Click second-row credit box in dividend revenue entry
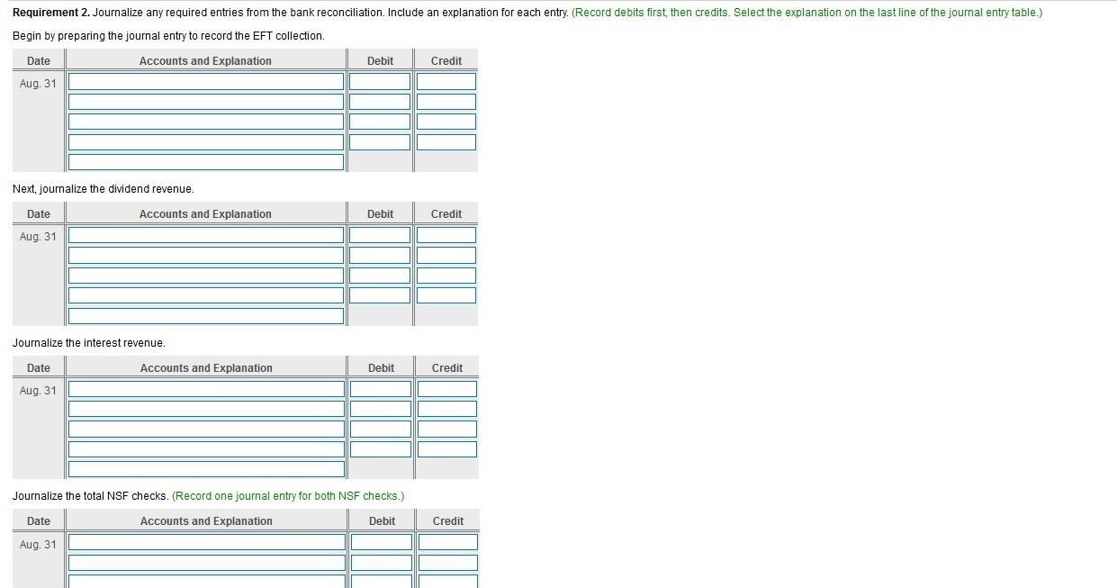 pyautogui.click(x=446, y=255)
